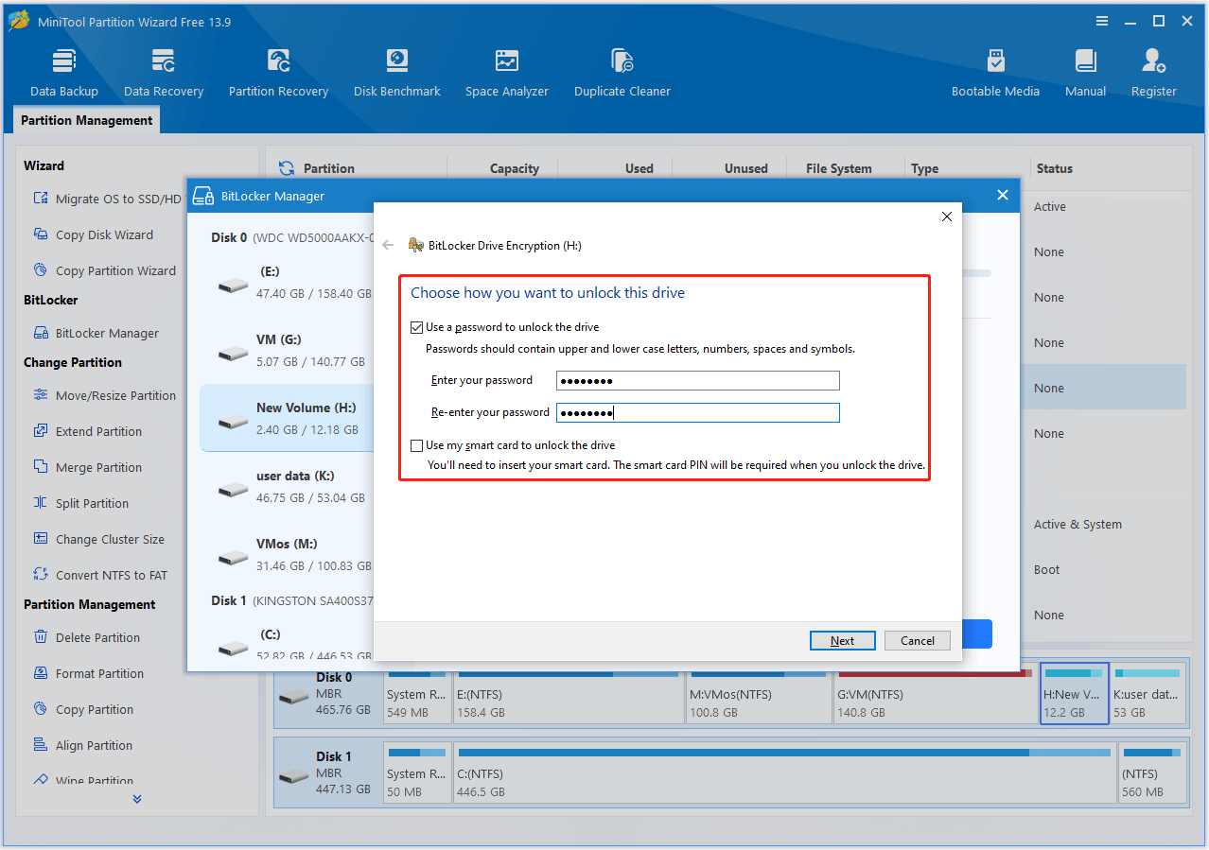Open Space Analyzer
The image size is (1209, 850).
point(507,73)
